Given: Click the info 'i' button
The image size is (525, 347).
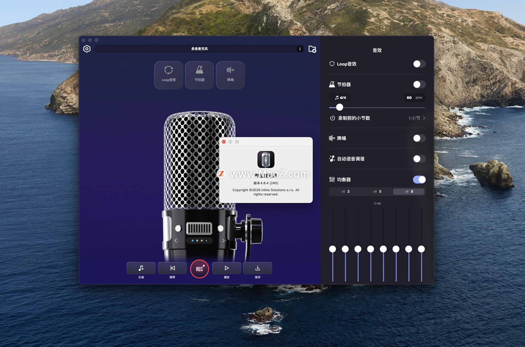Looking at the screenshot, I should [300, 49].
